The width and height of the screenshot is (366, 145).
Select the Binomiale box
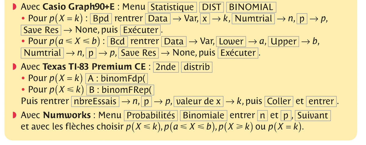point(204,116)
